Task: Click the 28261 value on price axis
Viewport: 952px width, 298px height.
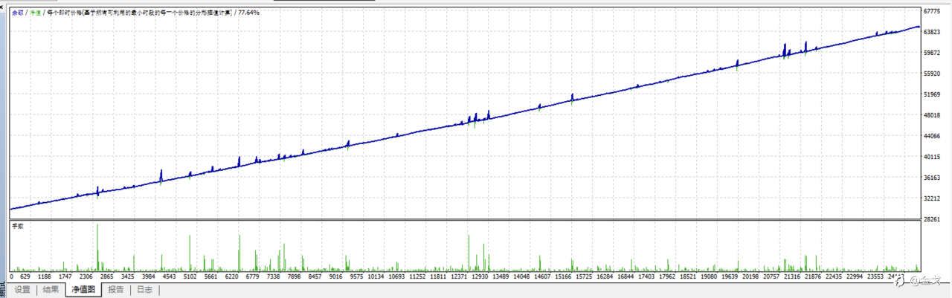Action: point(933,220)
